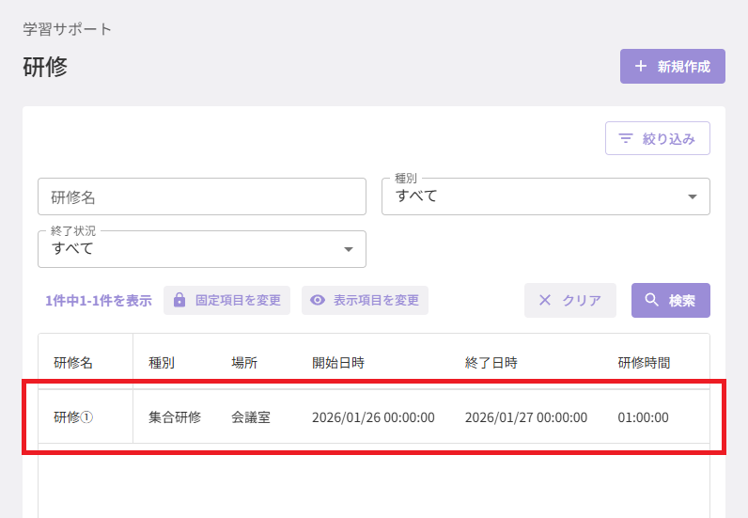The width and height of the screenshot is (748, 518).
Task: Click the 終了日時 column header
Action: pos(491,363)
